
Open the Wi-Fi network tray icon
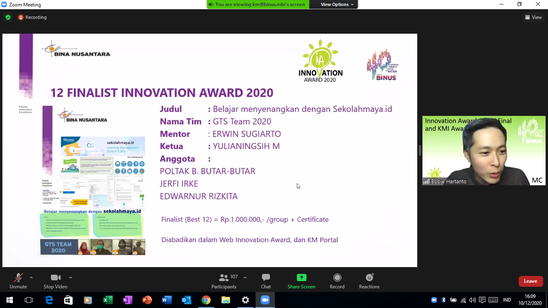pos(463,300)
